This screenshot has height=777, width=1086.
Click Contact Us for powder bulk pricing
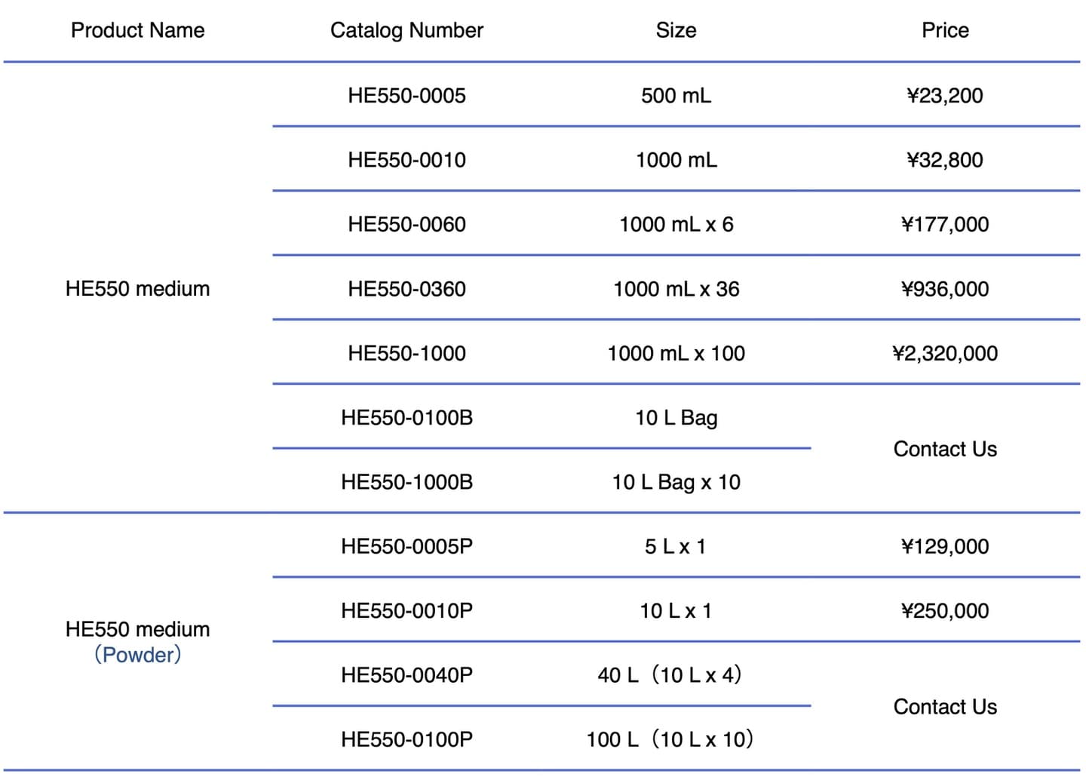pos(945,707)
